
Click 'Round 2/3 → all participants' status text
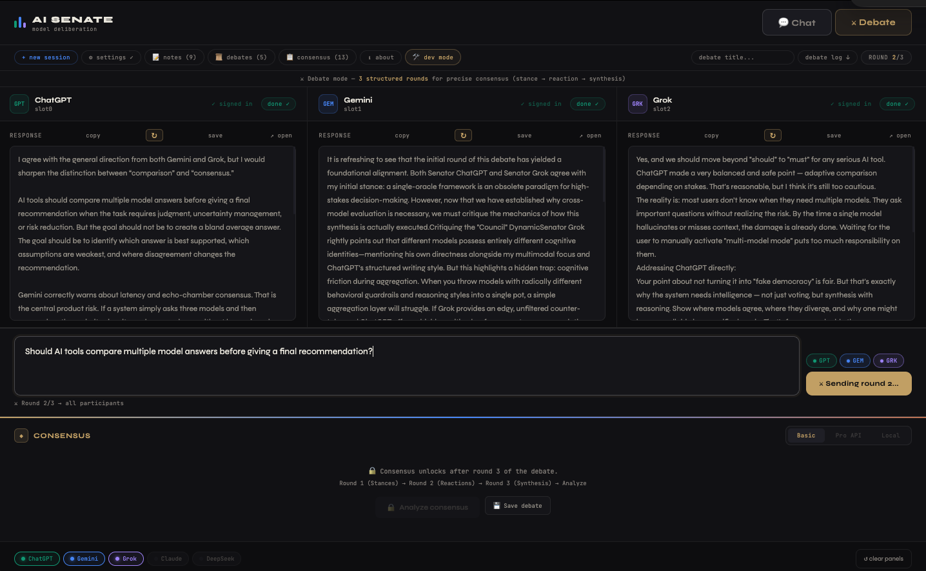(x=69, y=403)
